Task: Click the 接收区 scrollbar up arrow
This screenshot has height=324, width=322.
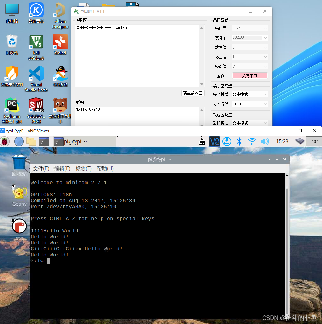Action: coord(202,28)
